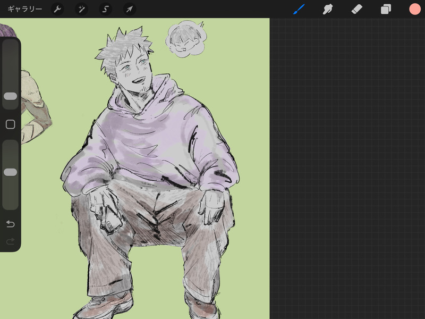Click the brush opacity slider handle

point(11,172)
